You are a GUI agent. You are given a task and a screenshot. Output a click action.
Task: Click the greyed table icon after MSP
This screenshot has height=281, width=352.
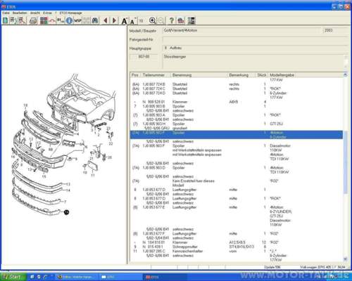[86, 20]
